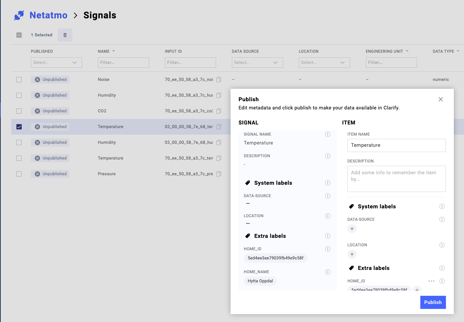Viewport: 464px width, 322px height.
Task: Click the Publish button
Action: pyautogui.click(x=432, y=302)
